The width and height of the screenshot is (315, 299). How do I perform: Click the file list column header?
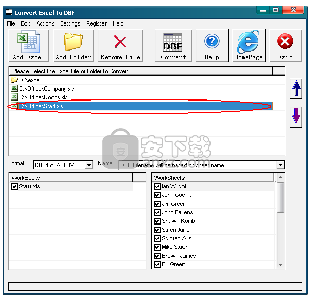coord(141,71)
